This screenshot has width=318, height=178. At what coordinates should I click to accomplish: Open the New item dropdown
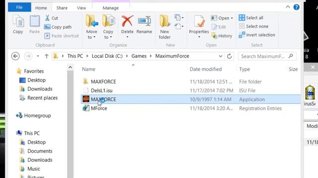(x=179, y=18)
